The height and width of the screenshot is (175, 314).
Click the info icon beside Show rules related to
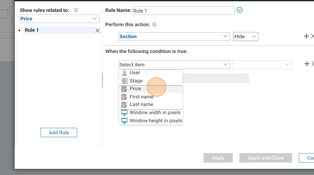(76, 10)
